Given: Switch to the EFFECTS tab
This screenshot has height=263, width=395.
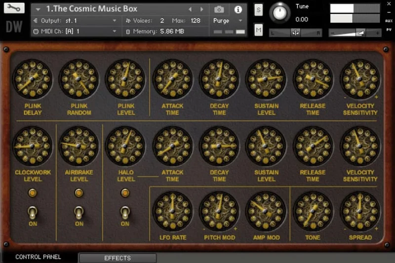Looking at the screenshot, I should coord(118,258).
